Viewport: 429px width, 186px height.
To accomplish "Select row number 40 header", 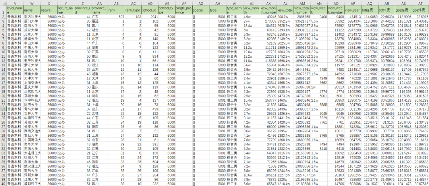I will point(3,184).
